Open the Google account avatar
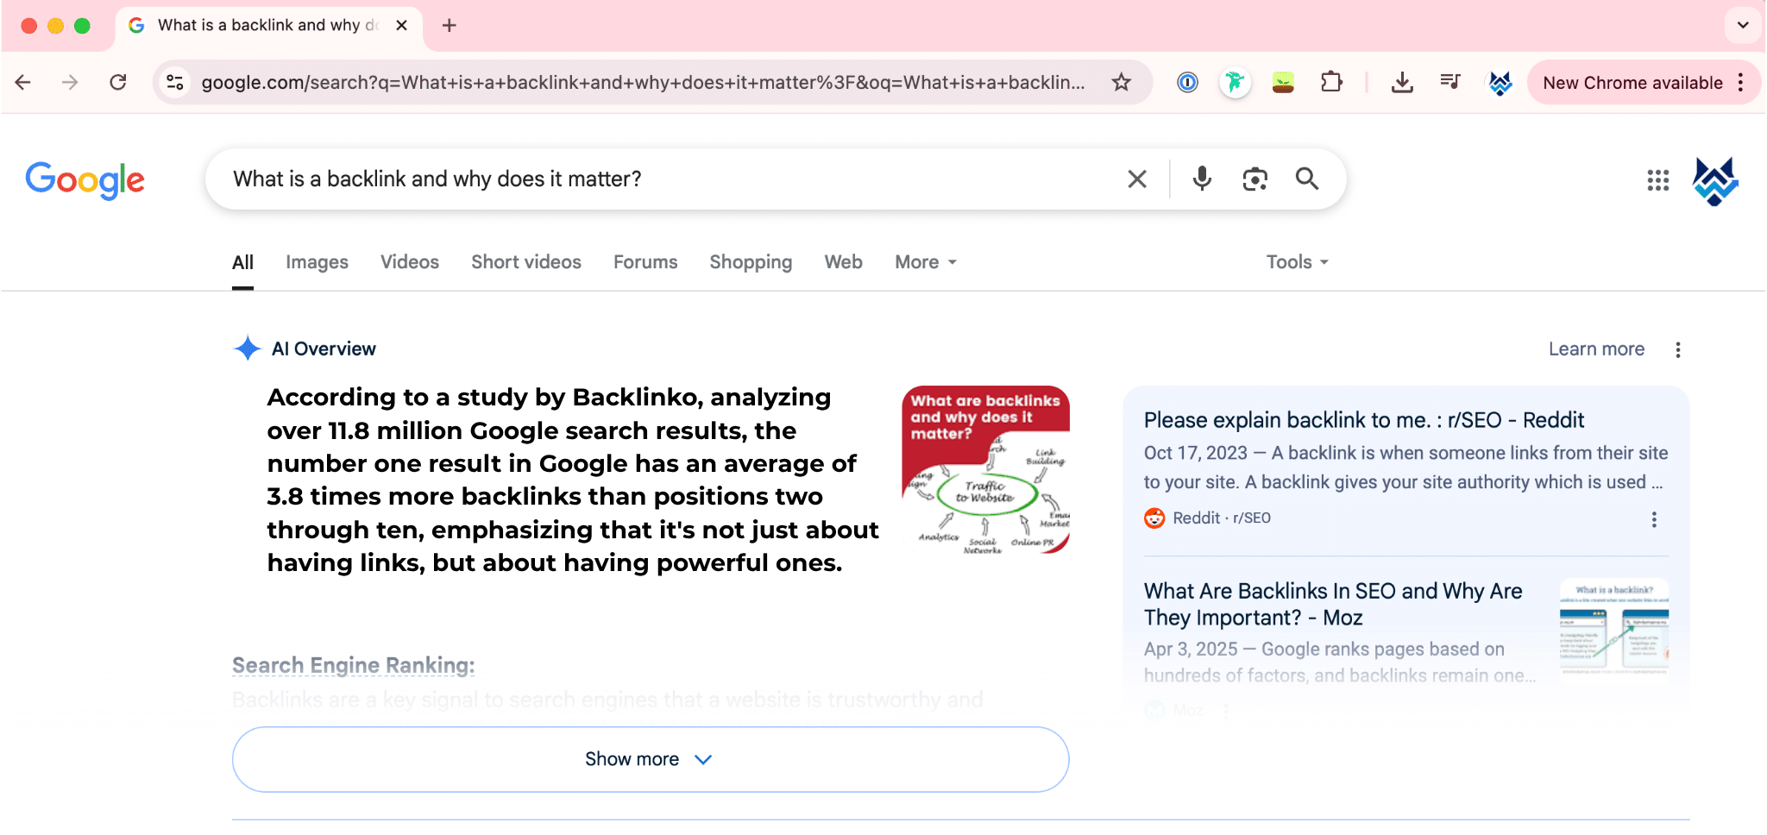 (1715, 180)
